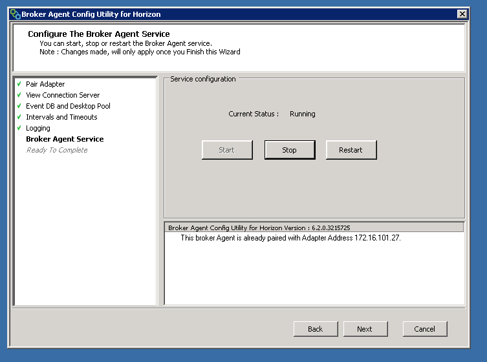487x362 pixels.
Task: Click the checkmark next to View Connection Server
Action: click(x=19, y=95)
